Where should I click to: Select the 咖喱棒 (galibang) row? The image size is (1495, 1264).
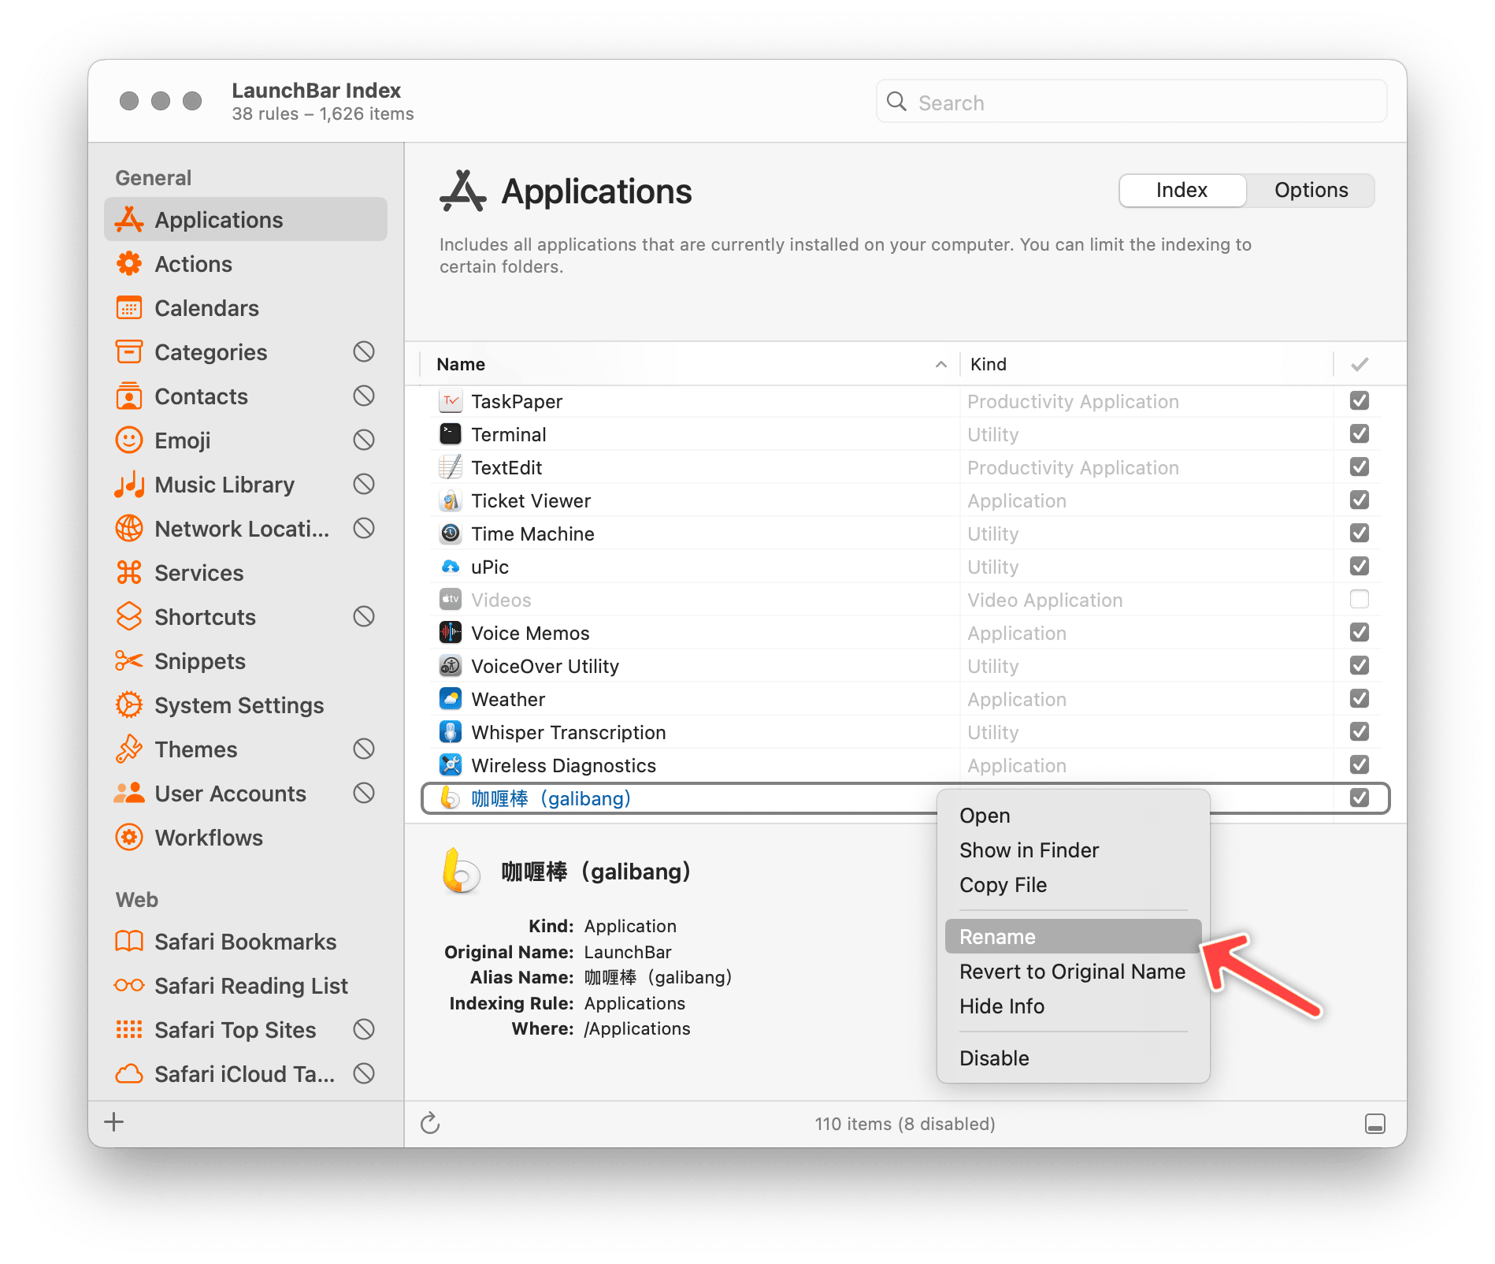coord(905,798)
